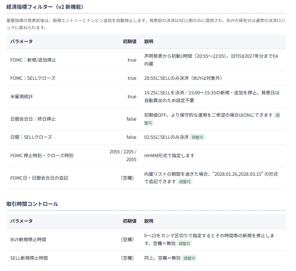Click 初期値 header in the 経済指標フィルター table
Viewport: 296px width, 271px height.
(130, 41)
